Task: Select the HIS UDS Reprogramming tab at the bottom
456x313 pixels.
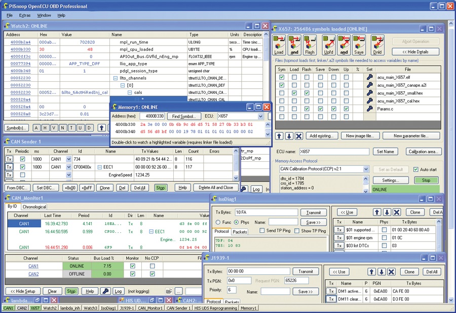Action: click(215, 308)
